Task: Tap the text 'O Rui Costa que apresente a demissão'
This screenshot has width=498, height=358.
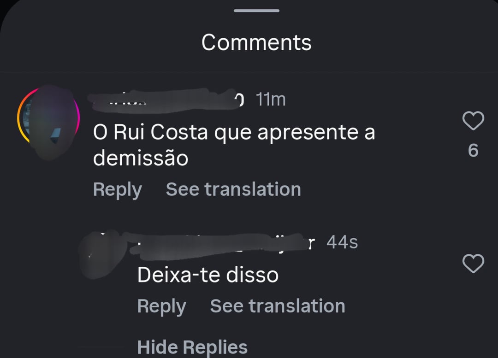Action: [234, 145]
